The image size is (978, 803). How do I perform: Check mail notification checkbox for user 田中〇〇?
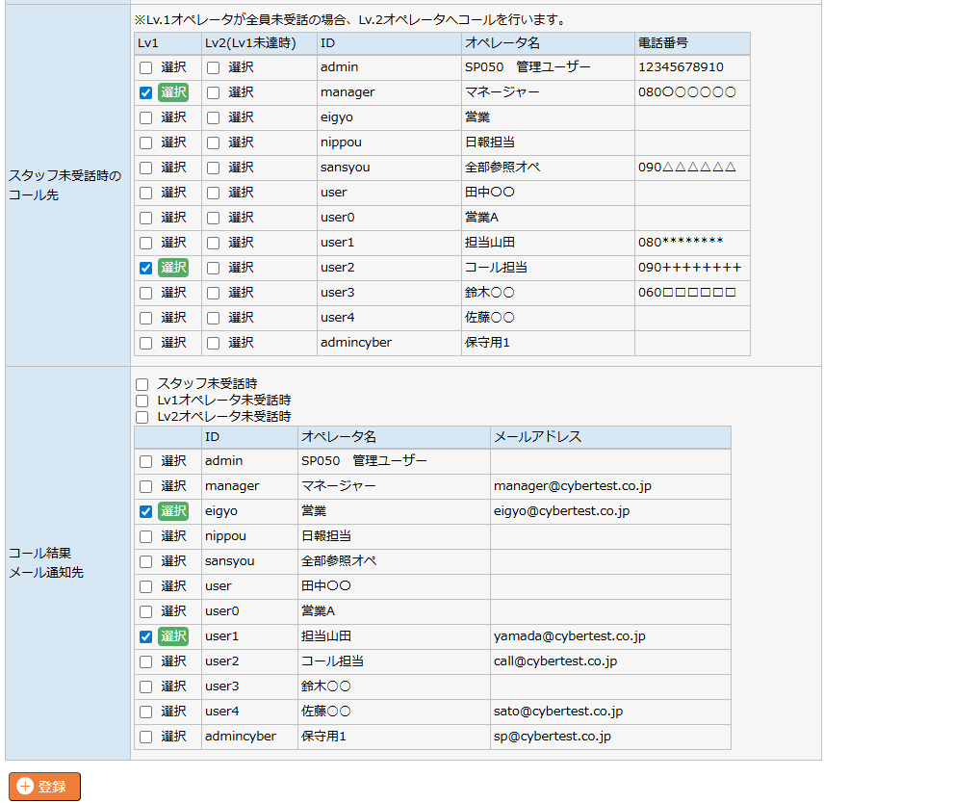click(x=146, y=586)
